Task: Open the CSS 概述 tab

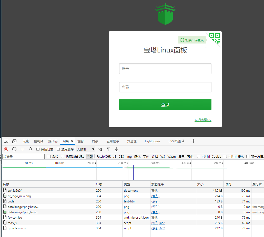Action: 176,141
